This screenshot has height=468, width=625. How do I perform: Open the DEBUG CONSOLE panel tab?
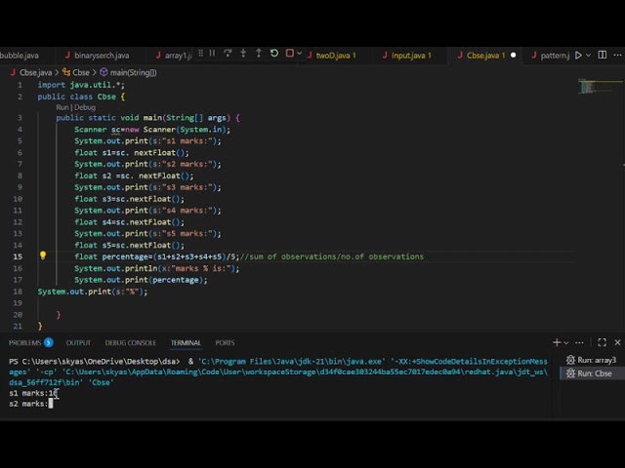[130, 342]
